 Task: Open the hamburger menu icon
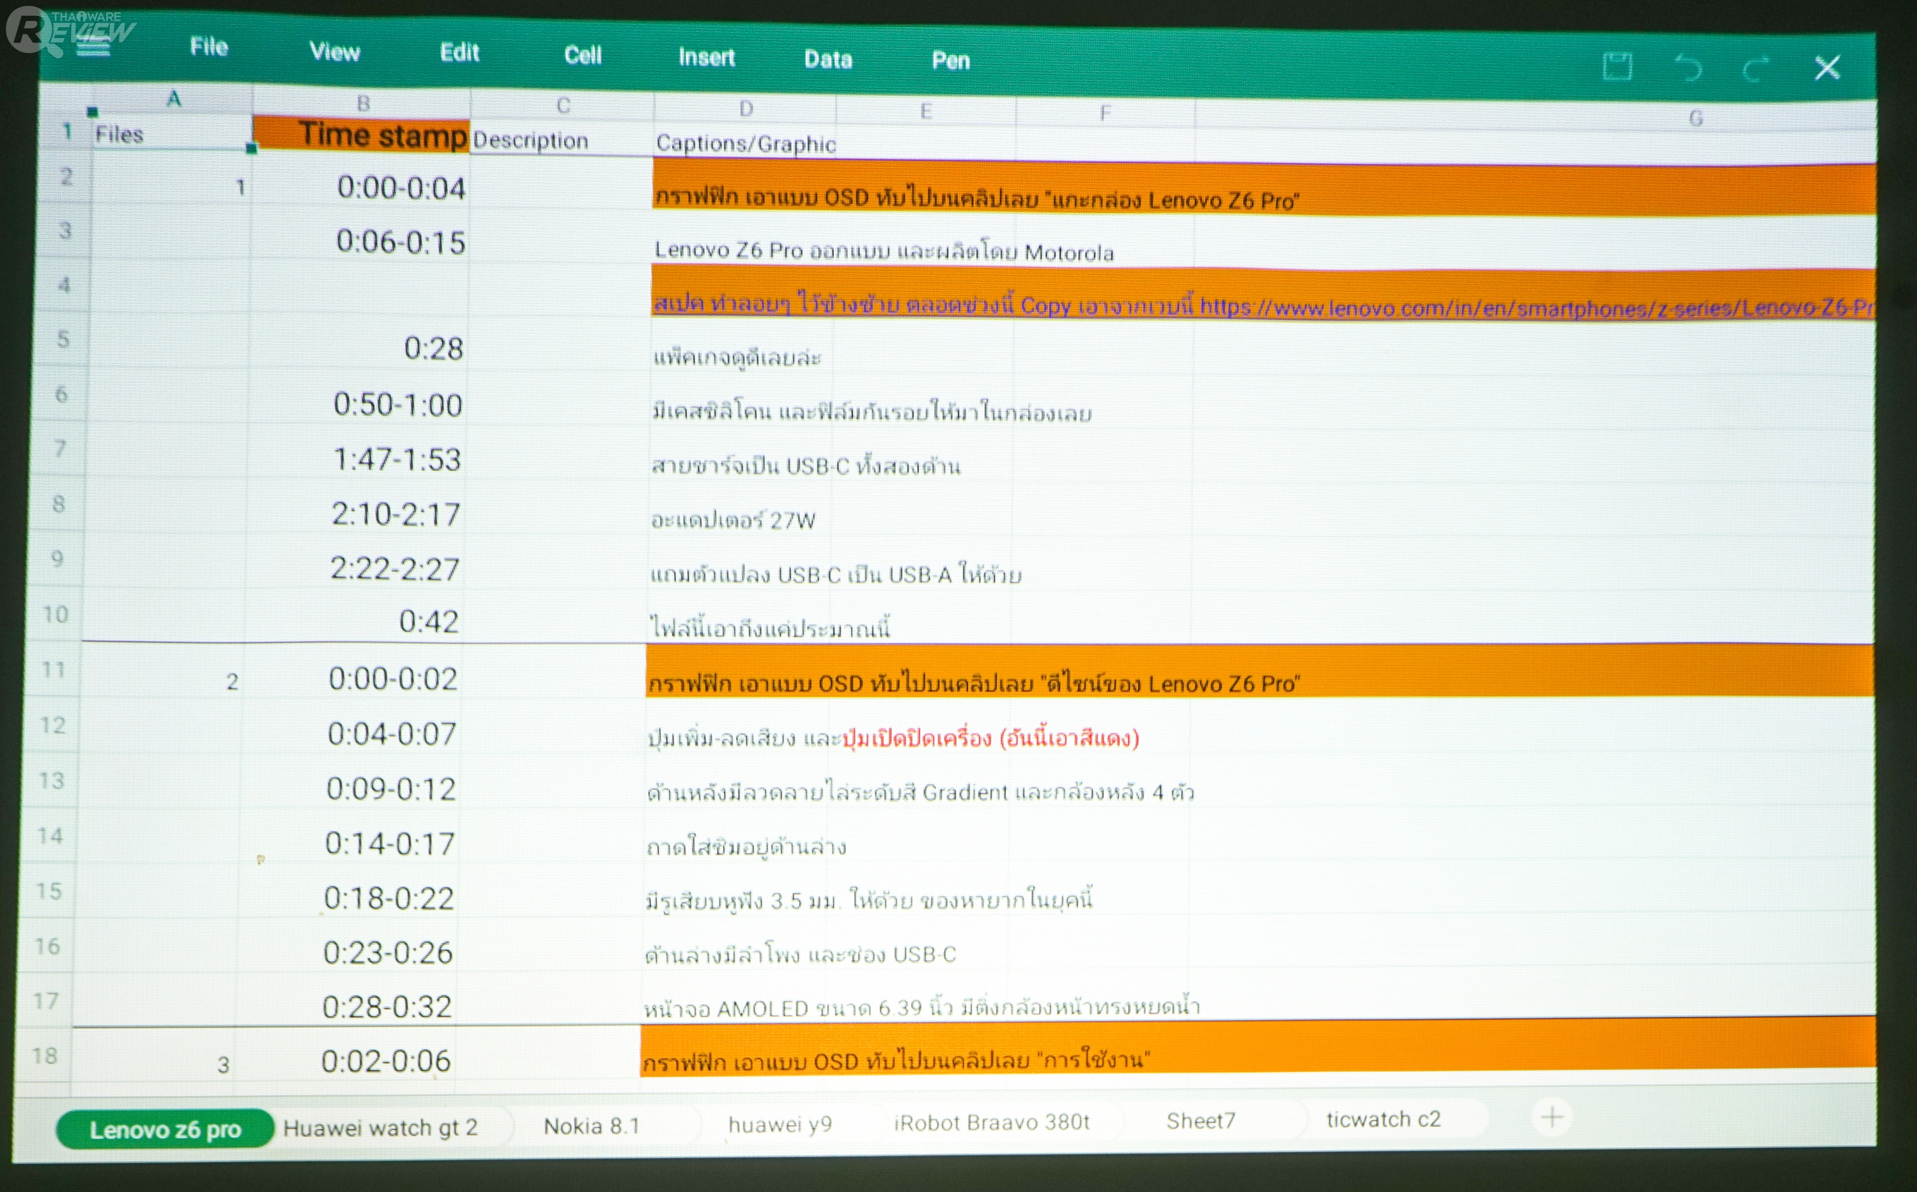[x=93, y=46]
